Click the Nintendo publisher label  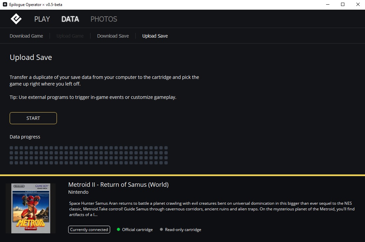(x=78, y=192)
